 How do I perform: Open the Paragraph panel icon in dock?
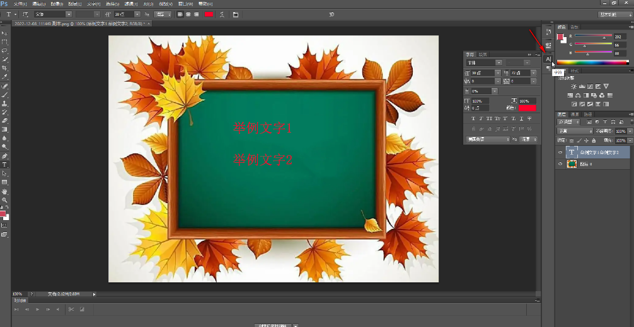tap(548, 68)
